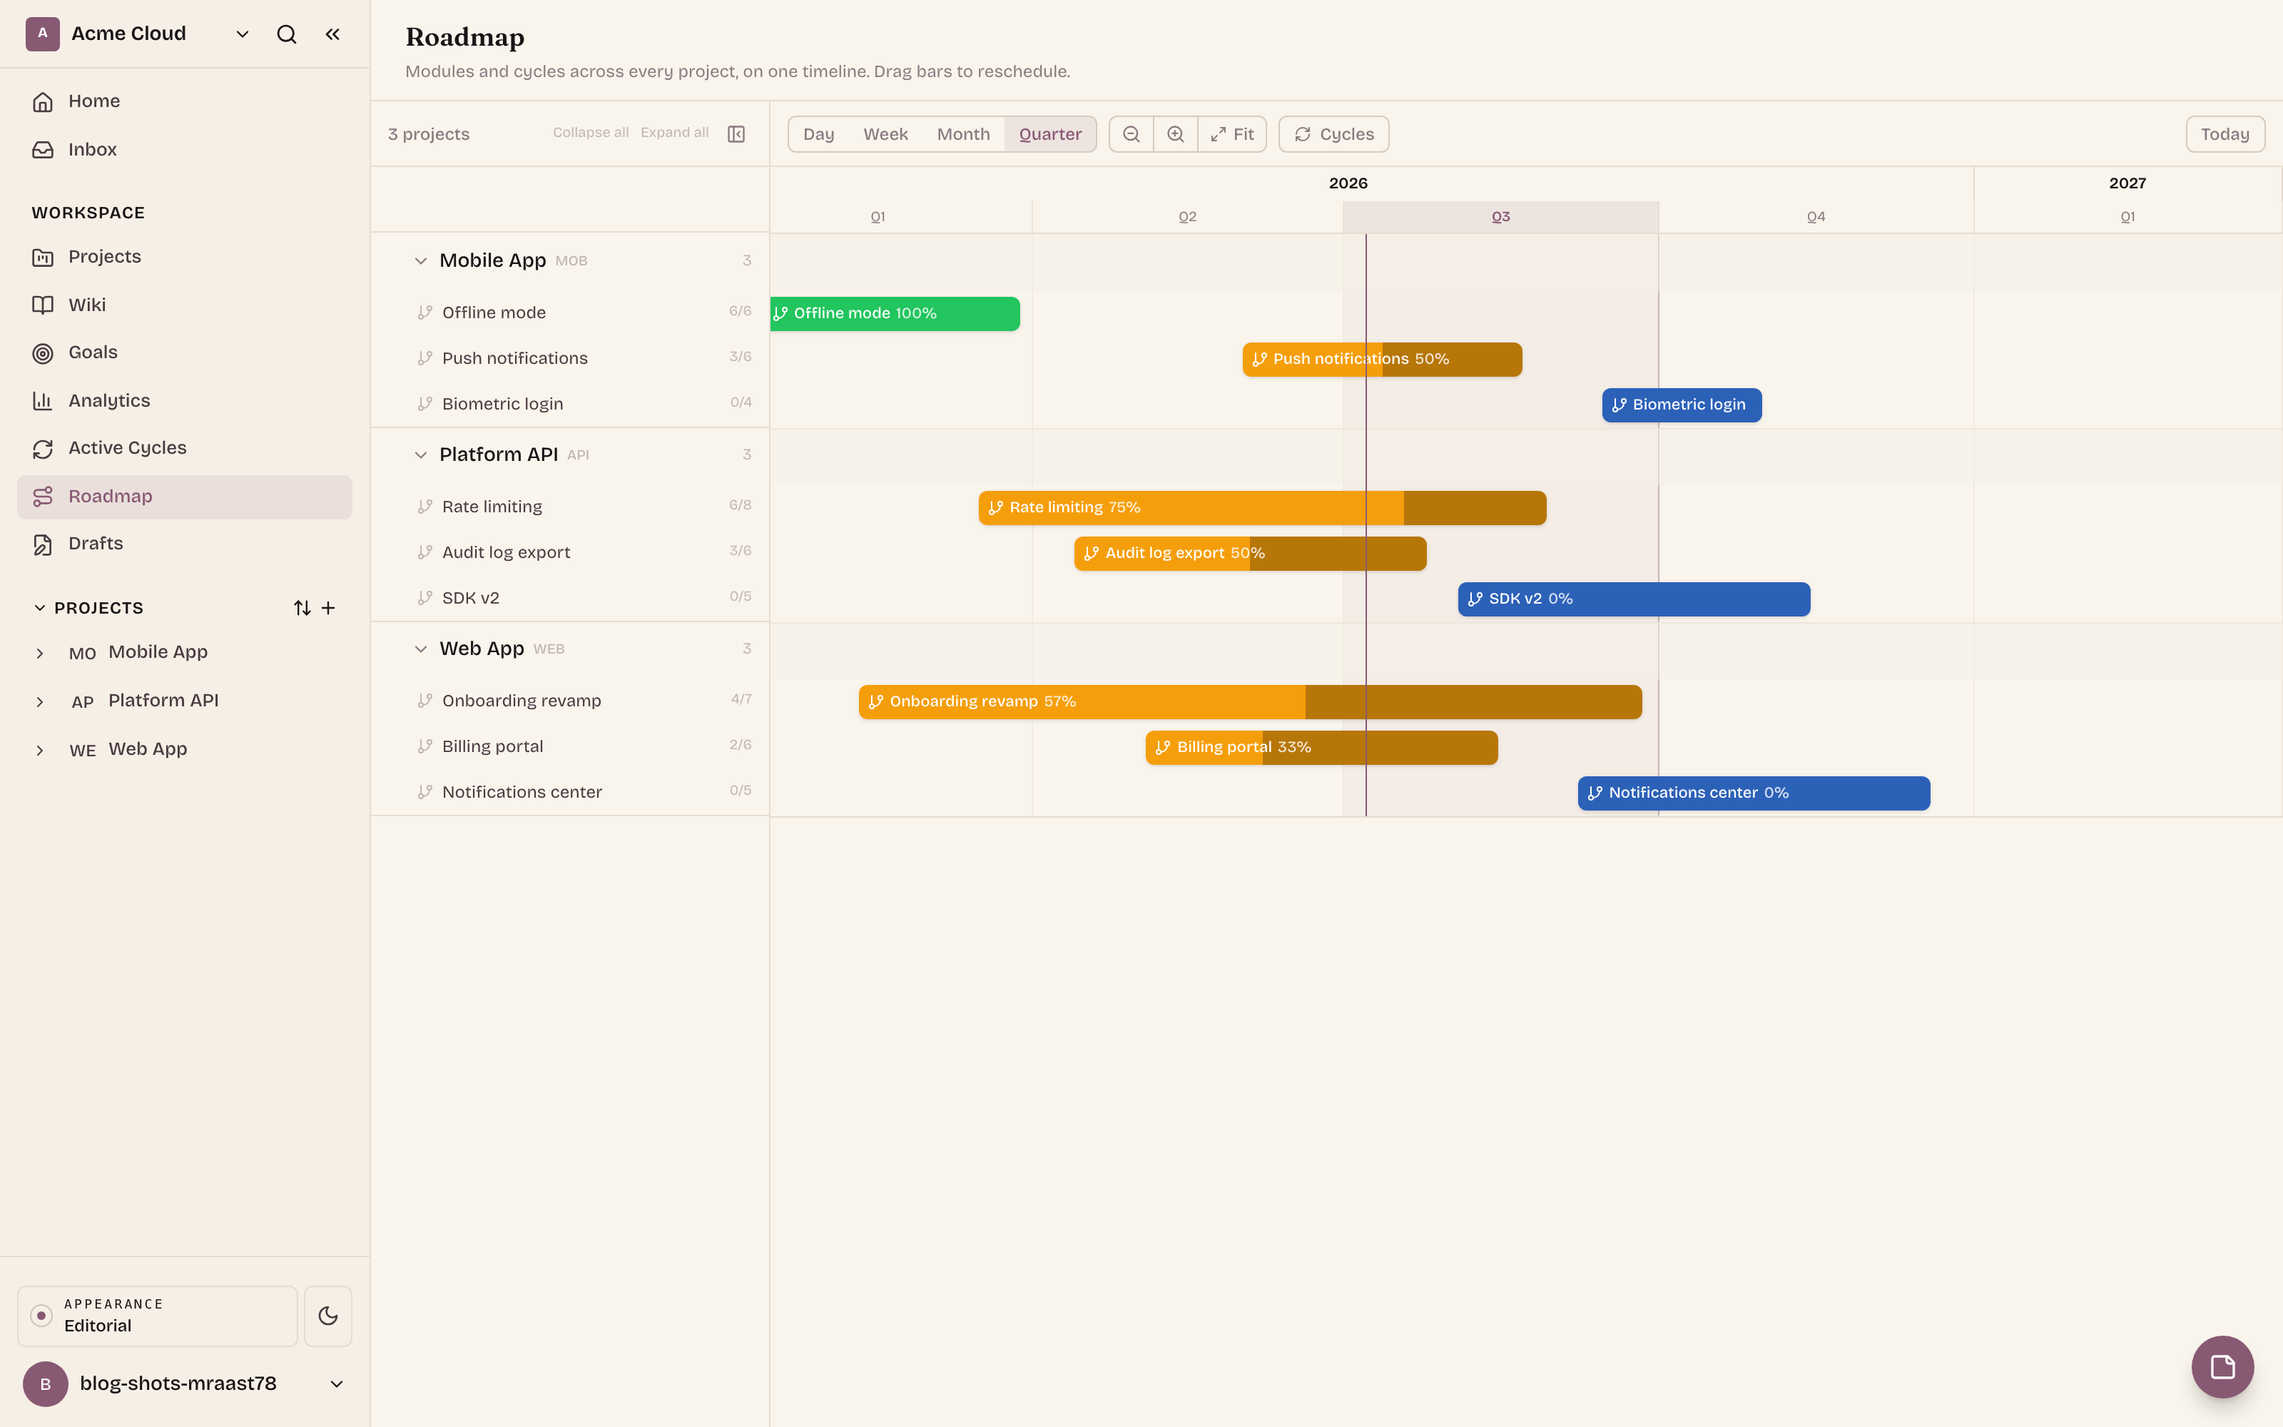Viewport: 2283px width, 1427px height.
Task: Open the Inbox in the sidebar
Action: tap(185, 149)
